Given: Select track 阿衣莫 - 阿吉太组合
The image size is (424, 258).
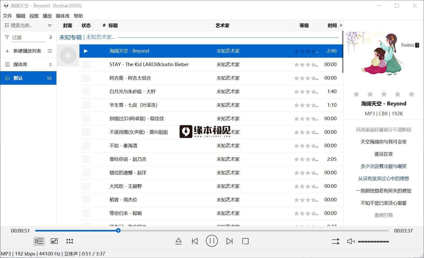Looking at the screenshot, I should tap(211, 78).
